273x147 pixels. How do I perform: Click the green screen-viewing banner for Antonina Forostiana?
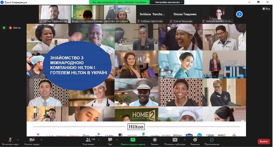(x=119, y=2)
